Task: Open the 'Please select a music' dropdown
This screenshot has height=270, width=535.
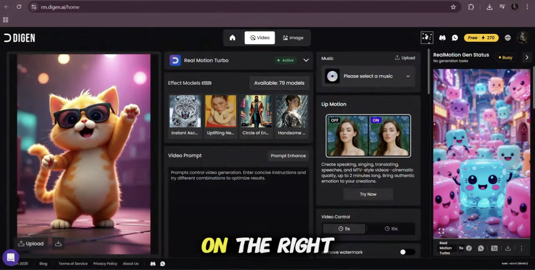Action: [368, 76]
